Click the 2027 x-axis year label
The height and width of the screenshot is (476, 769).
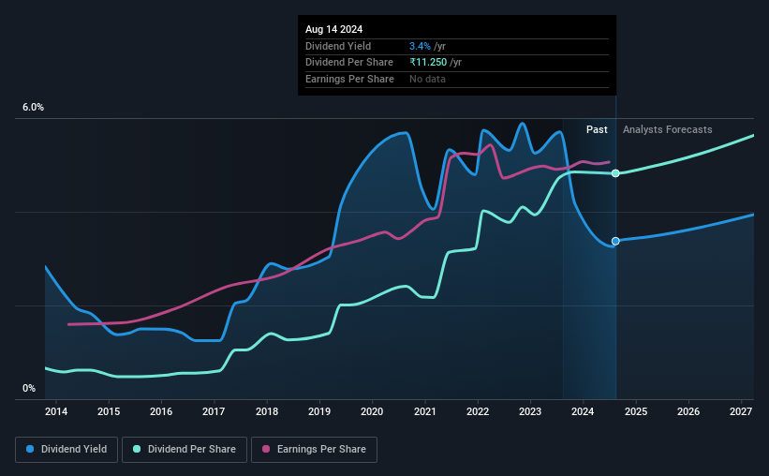click(x=741, y=411)
